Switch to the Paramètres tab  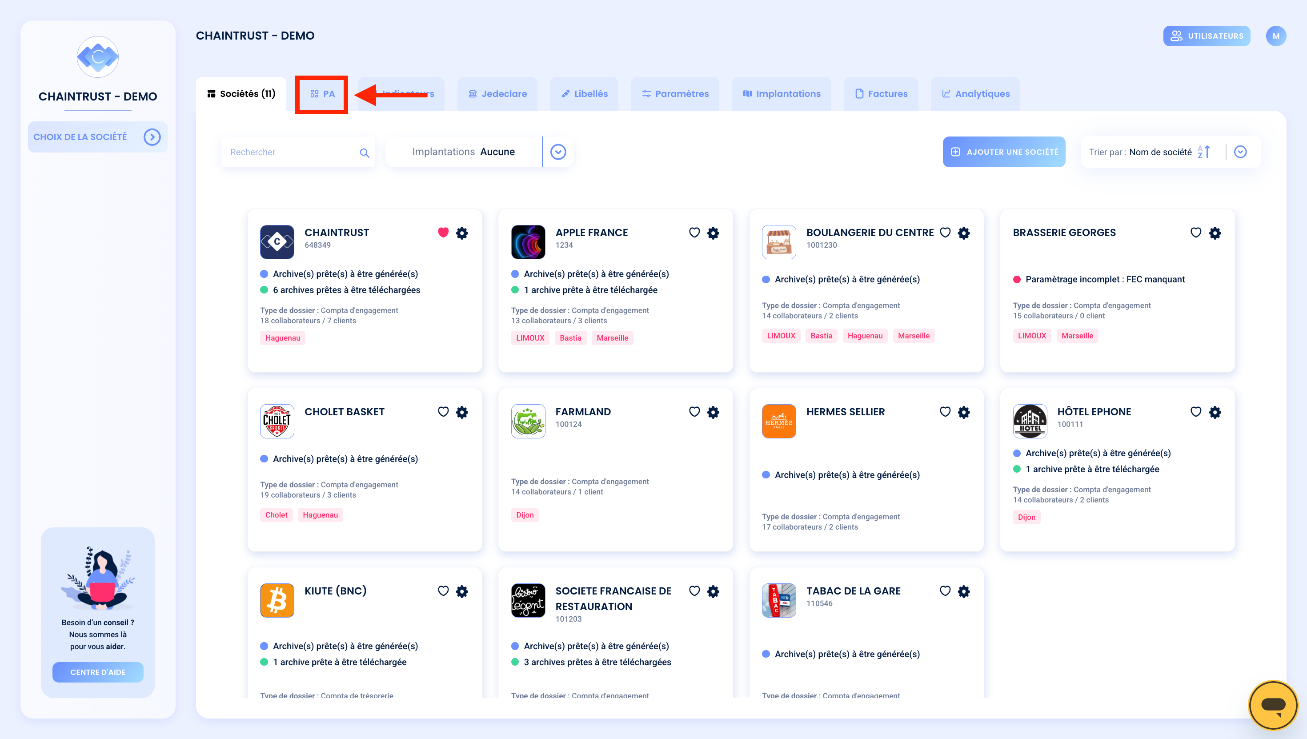675,94
